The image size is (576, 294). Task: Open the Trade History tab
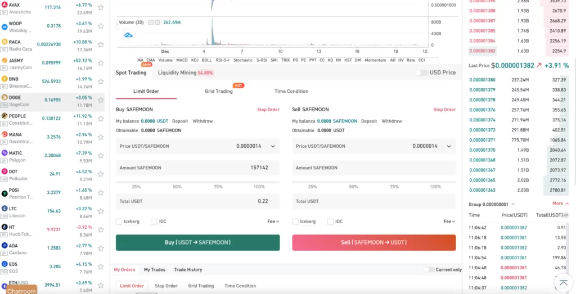188,269
